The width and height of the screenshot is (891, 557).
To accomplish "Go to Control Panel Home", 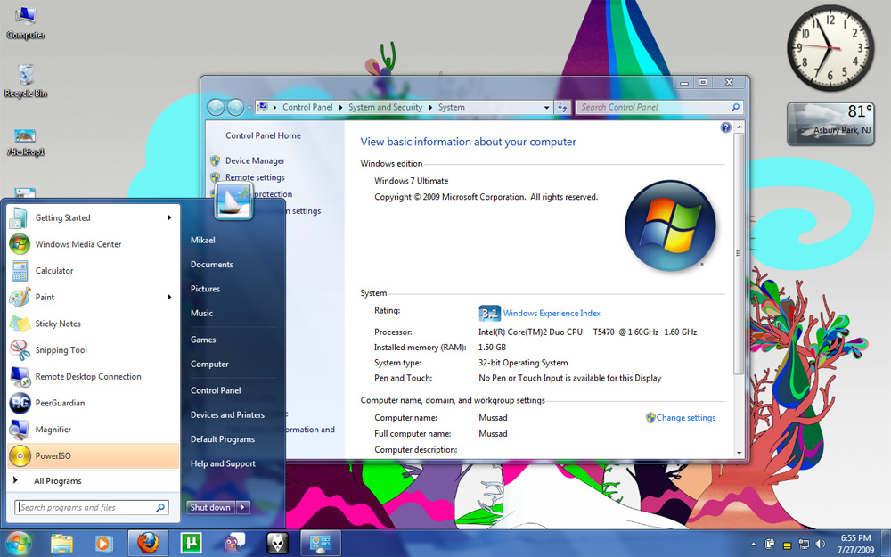I will [263, 135].
